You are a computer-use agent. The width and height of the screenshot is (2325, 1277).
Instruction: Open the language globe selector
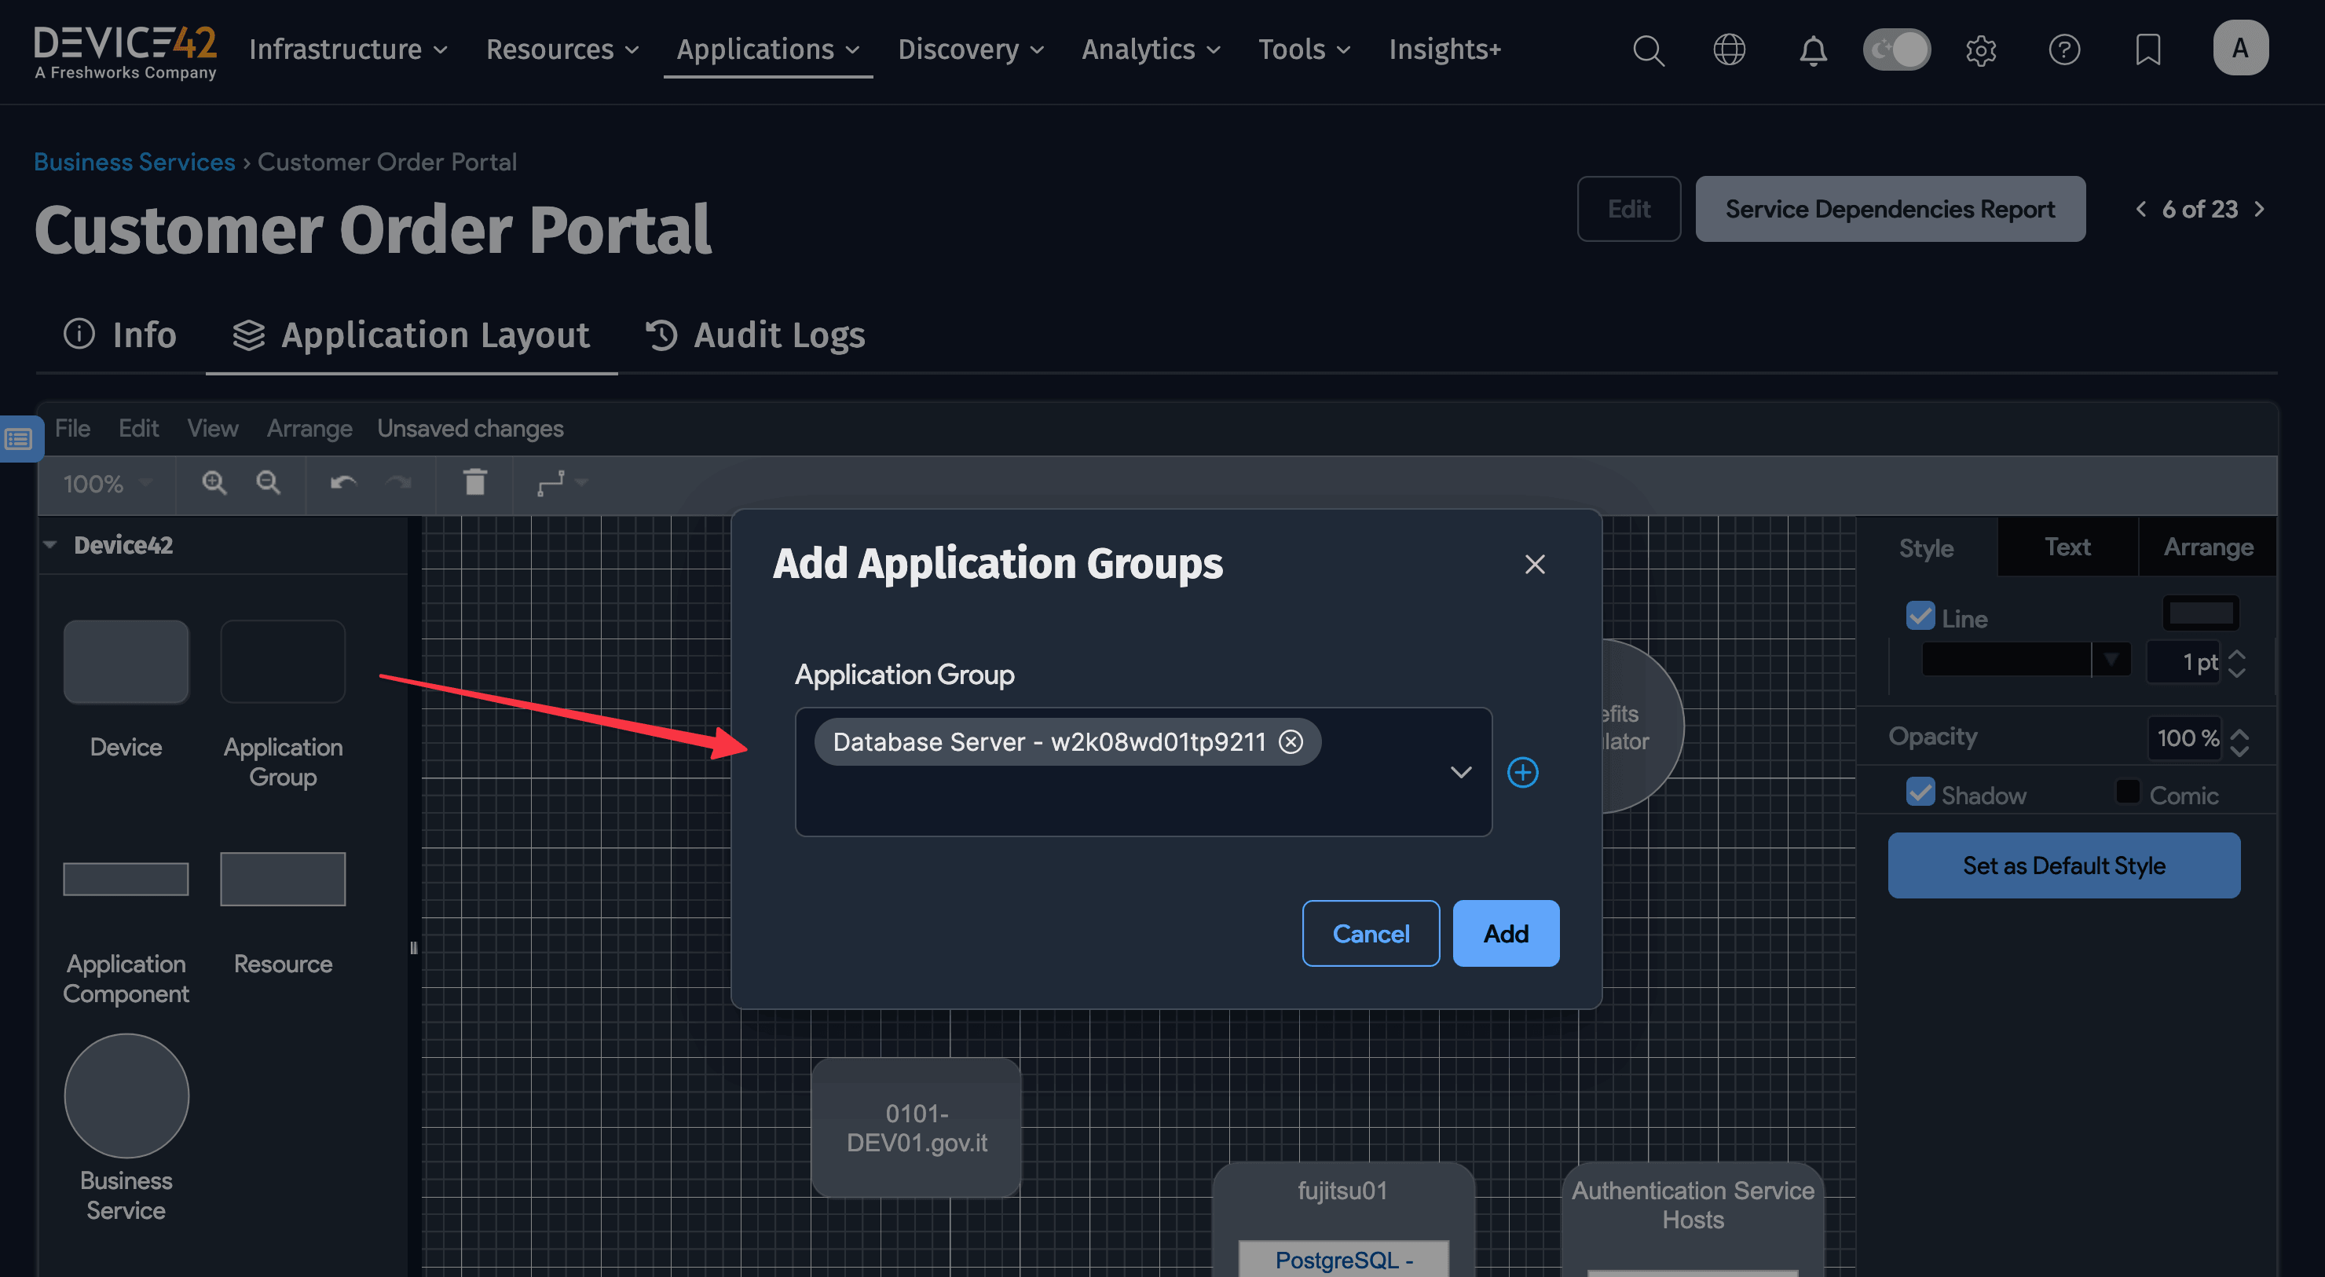(1730, 49)
